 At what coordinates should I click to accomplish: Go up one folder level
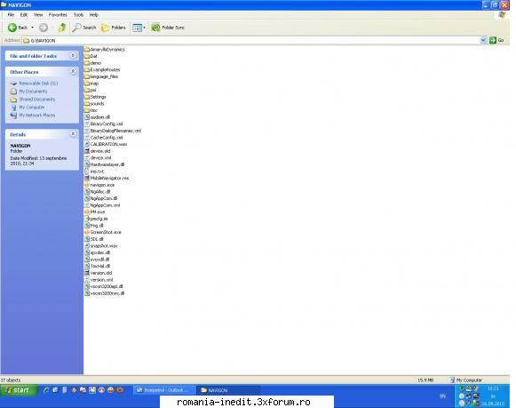click(62, 28)
